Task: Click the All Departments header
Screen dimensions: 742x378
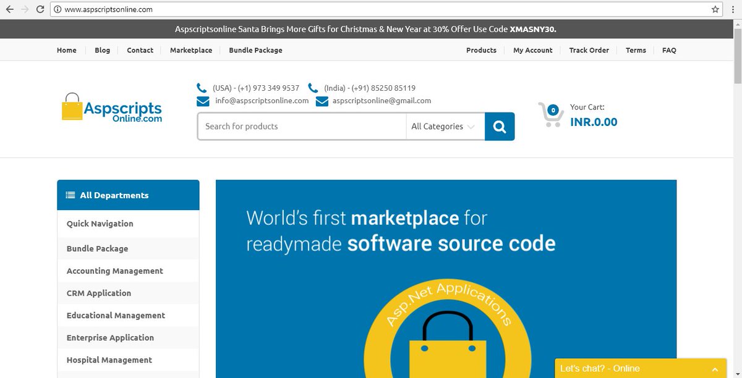Action: [x=128, y=195]
